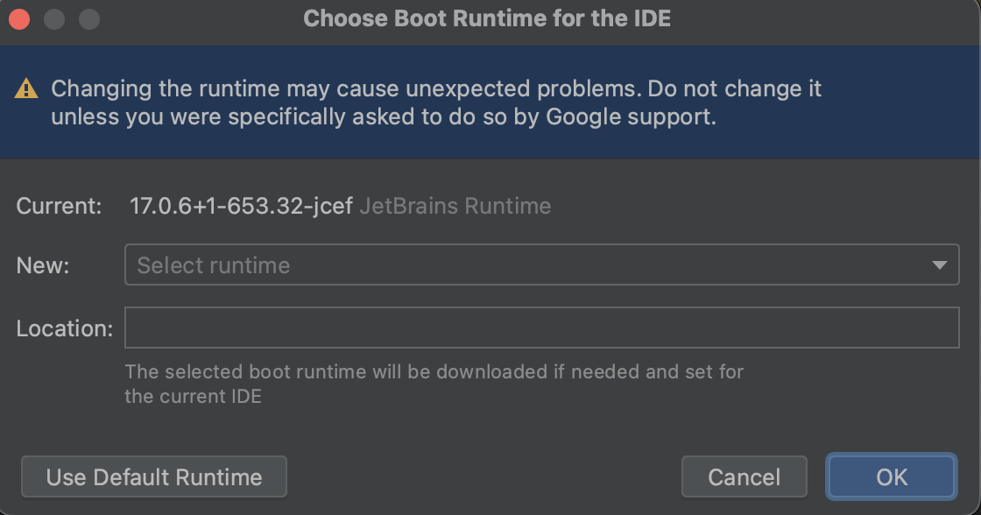This screenshot has height=515, width=981.
Task: Confirm with the OK button
Action: (x=892, y=476)
